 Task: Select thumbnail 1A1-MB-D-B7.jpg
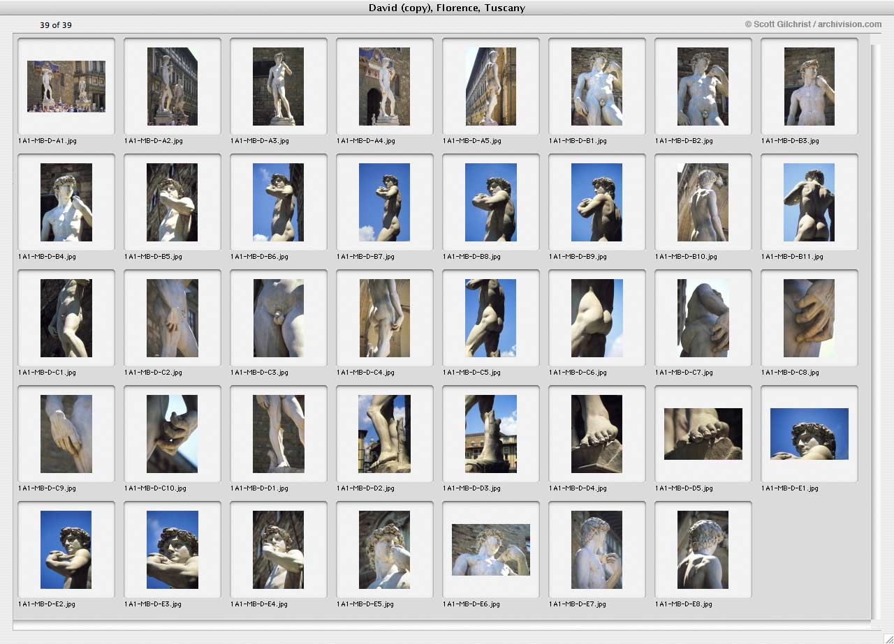[x=385, y=202]
